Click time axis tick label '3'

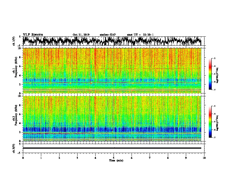tap(77, 158)
